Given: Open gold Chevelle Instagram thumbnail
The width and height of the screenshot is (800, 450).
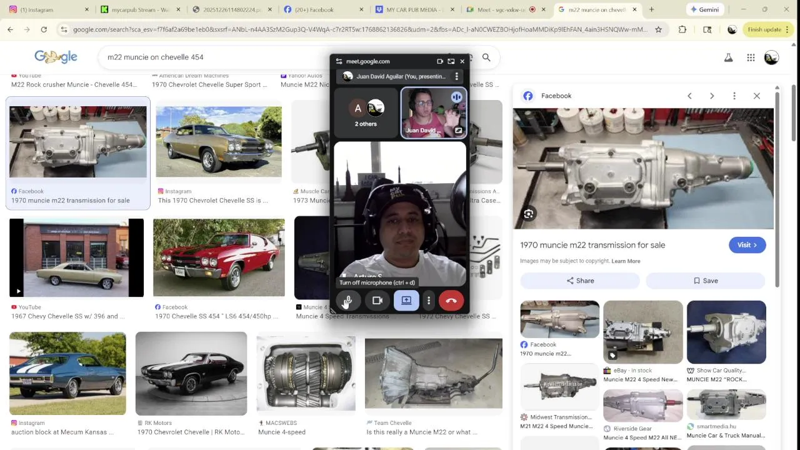Looking at the screenshot, I should [x=219, y=142].
